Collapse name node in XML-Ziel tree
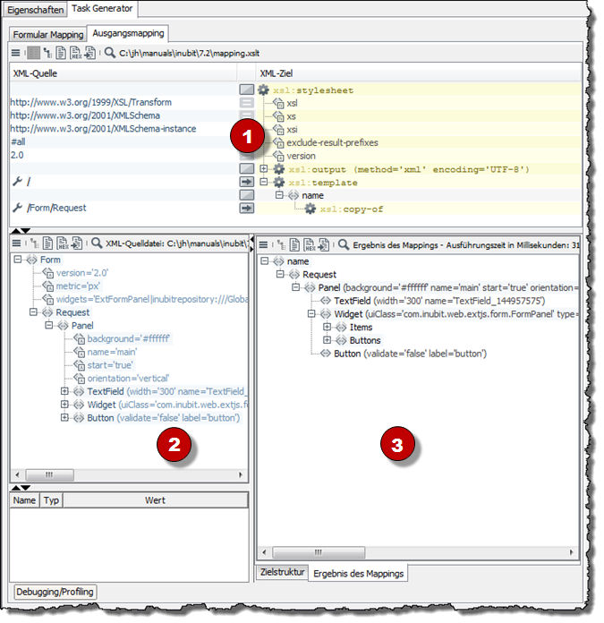The height and width of the screenshot is (623, 604). 279,195
